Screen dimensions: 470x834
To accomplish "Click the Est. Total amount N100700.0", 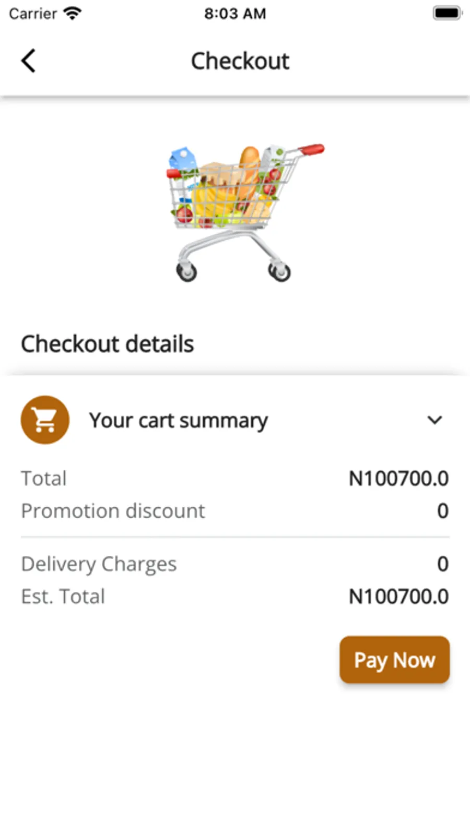I will pos(398,596).
